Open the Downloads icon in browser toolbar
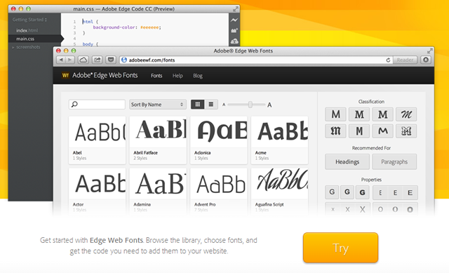Image resolution: width=449 pixels, height=273 pixels. [426, 60]
